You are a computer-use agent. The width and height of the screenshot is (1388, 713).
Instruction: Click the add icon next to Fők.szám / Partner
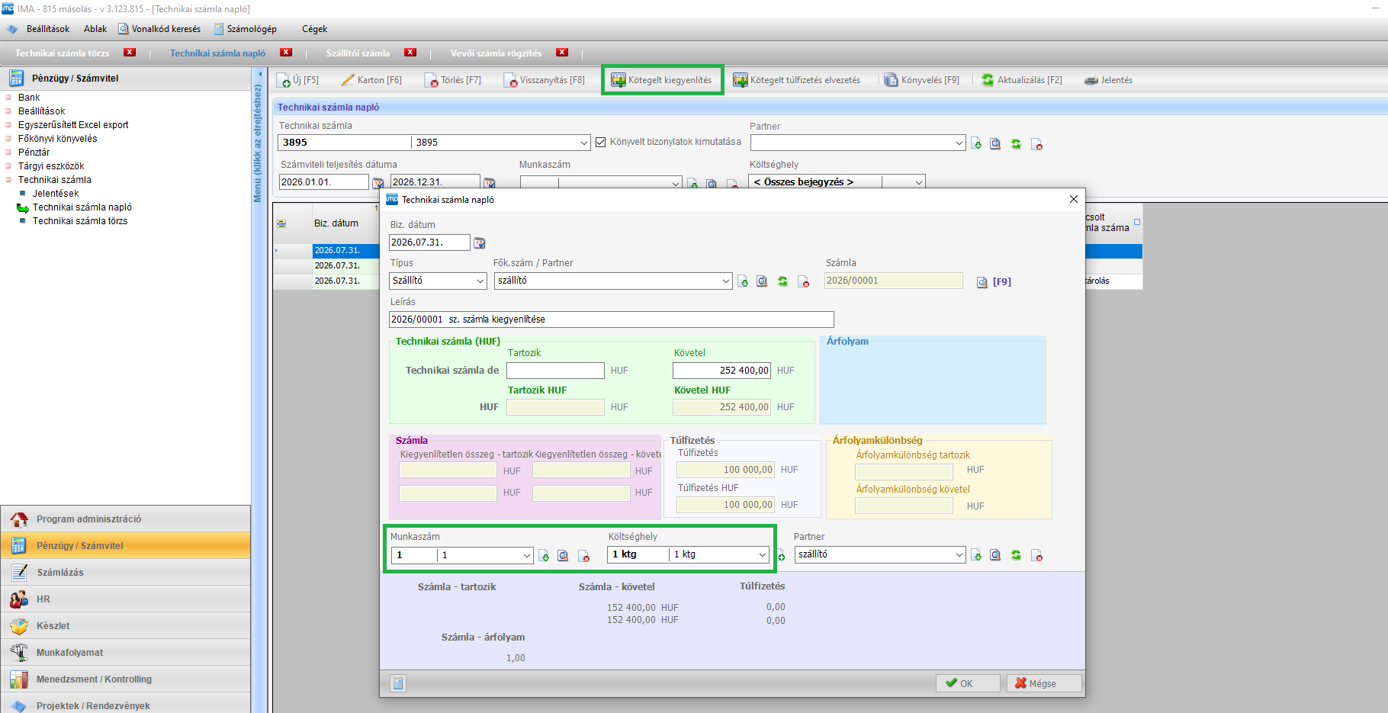743,281
